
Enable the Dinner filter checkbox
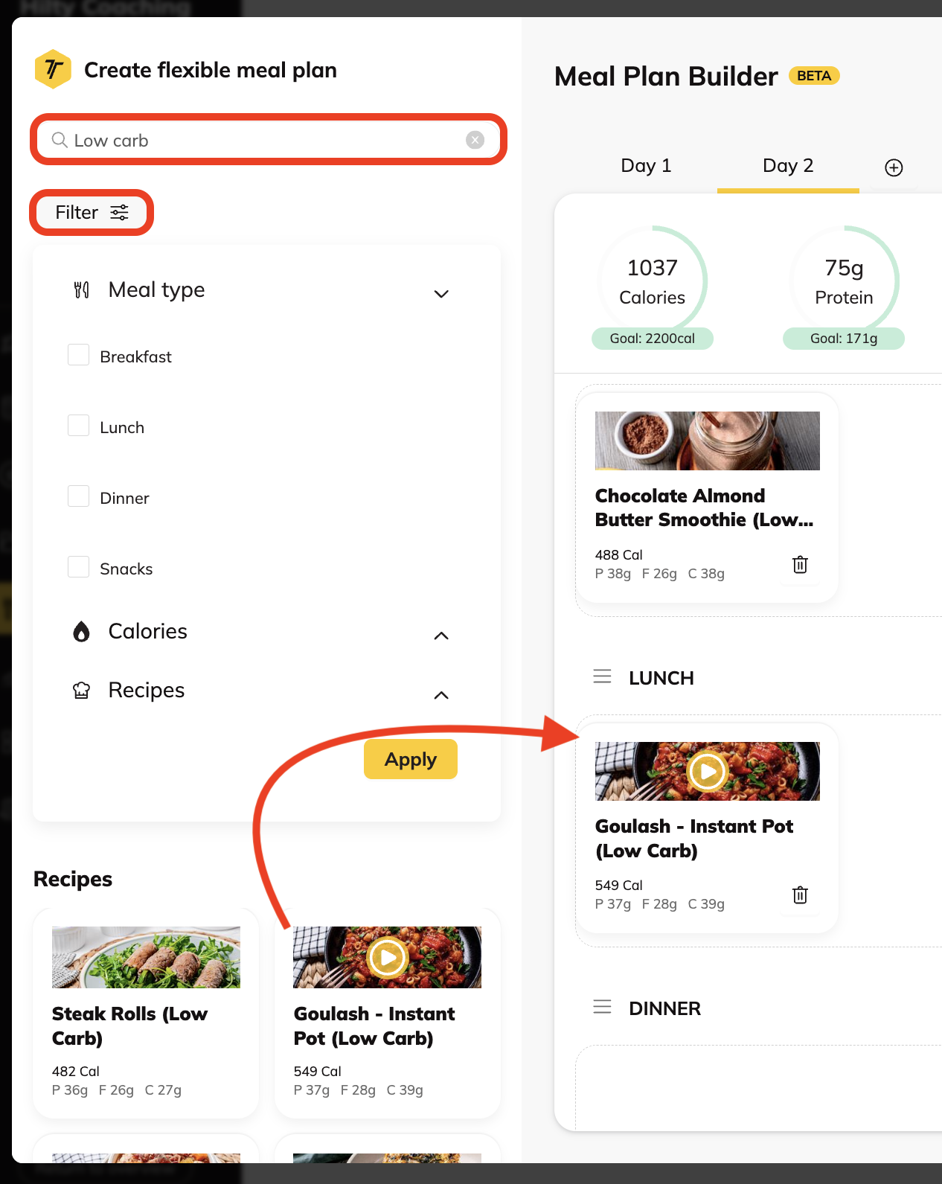coord(79,496)
